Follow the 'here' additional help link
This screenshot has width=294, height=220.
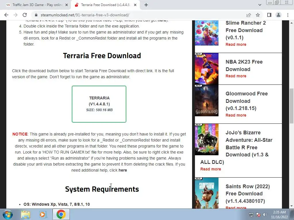[x=123, y=170]
